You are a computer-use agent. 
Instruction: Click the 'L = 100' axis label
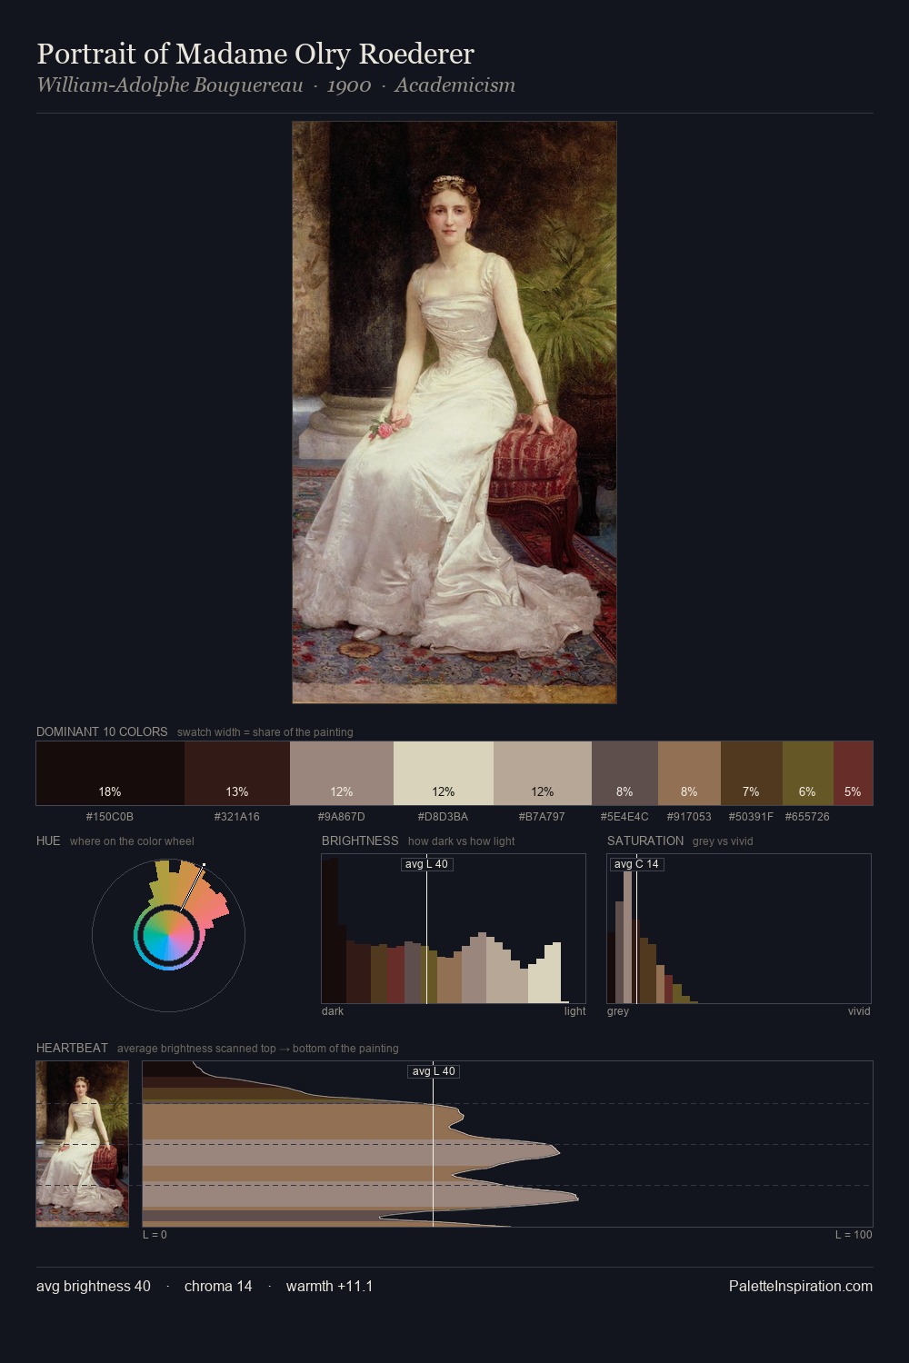coord(854,1235)
